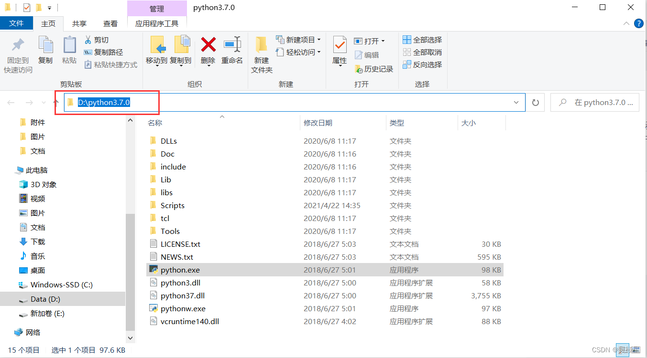Click the Move to (移动到) icon
This screenshot has width=647, height=358.
(158, 44)
